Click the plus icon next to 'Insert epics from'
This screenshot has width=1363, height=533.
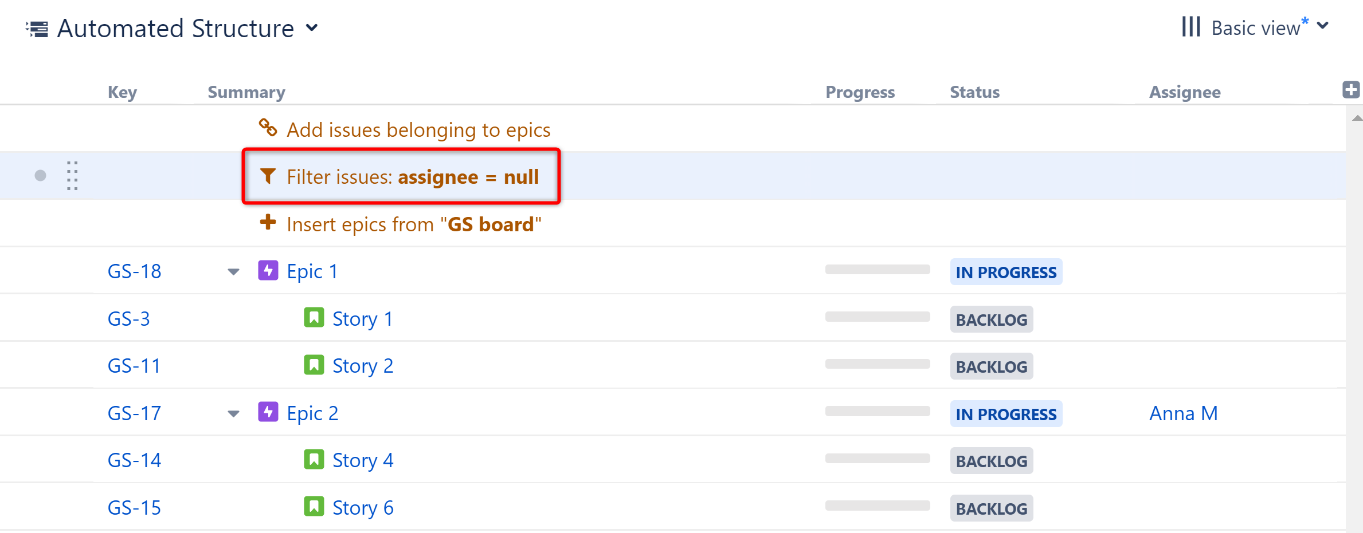point(268,223)
